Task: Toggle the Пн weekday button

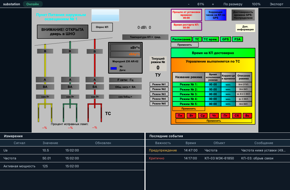Action: (180, 116)
